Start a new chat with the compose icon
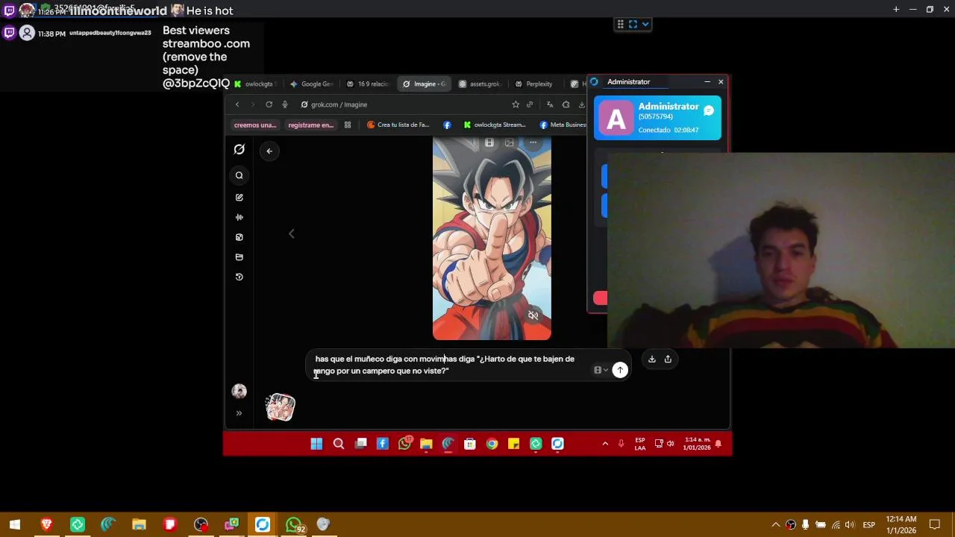Image resolution: width=955 pixels, height=537 pixels. (x=239, y=198)
